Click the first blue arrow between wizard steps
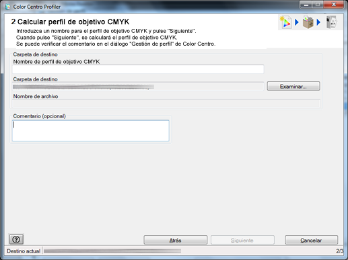Image resolution: width=348 pixels, height=260 pixels. click(x=297, y=22)
